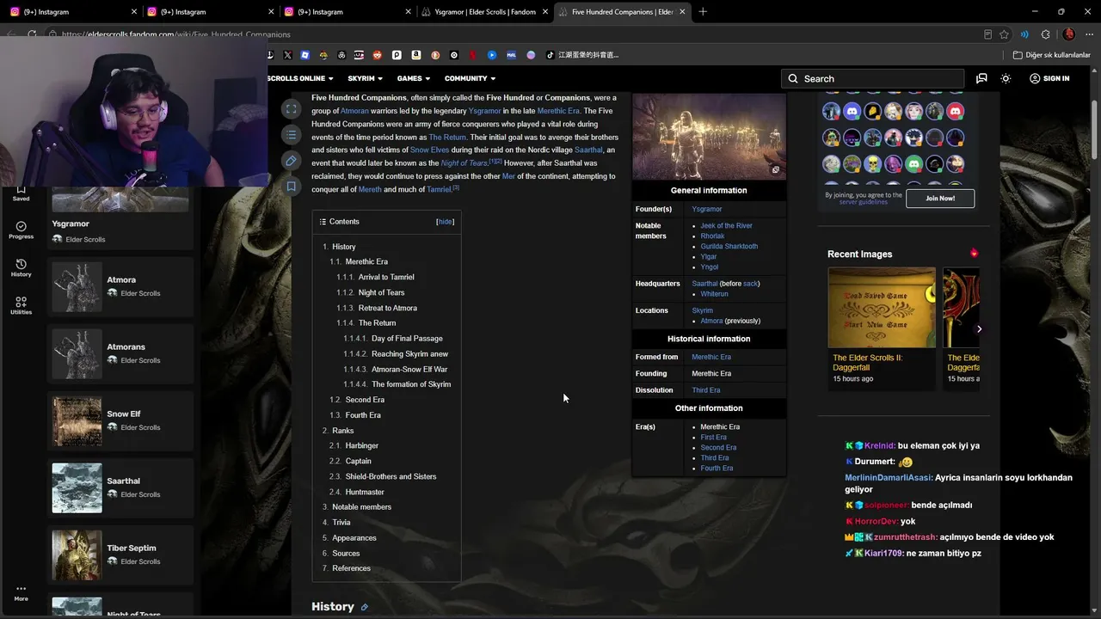The height and width of the screenshot is (619, 1101).
Task: Open the Atmora card in sidebar
Action: [120, 287]
